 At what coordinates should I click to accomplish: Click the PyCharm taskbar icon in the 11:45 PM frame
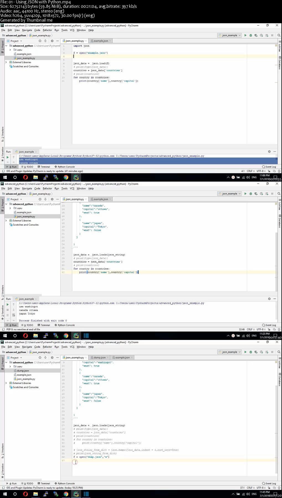[76, 494]
